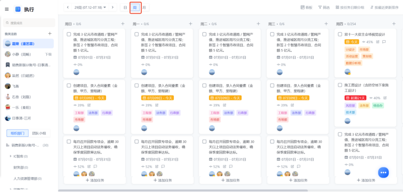
Task: Add a followed member via the 我关注的 plus icon
Action: [50, 33]
